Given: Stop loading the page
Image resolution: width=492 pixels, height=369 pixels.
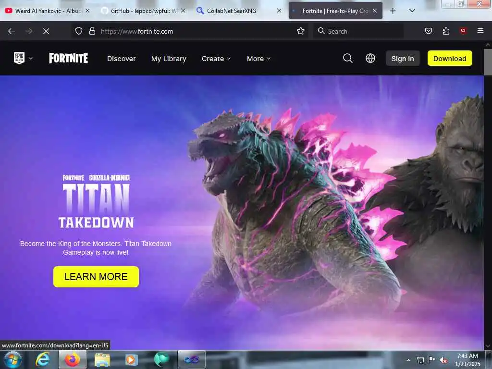Looking at the screenshot, I should [46, 31].
